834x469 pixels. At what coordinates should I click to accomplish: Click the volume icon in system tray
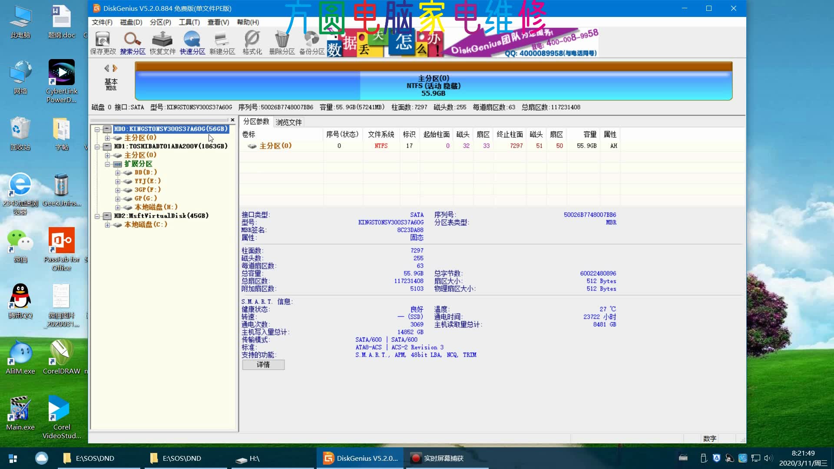(768, 458)
